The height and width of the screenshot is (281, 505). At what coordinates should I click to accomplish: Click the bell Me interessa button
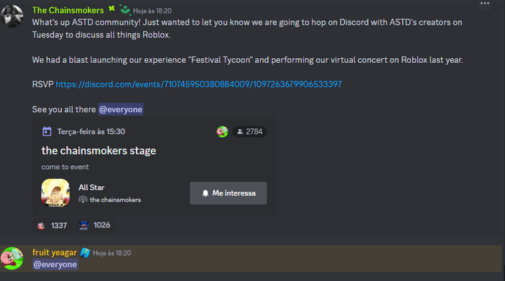pos(228,193)
